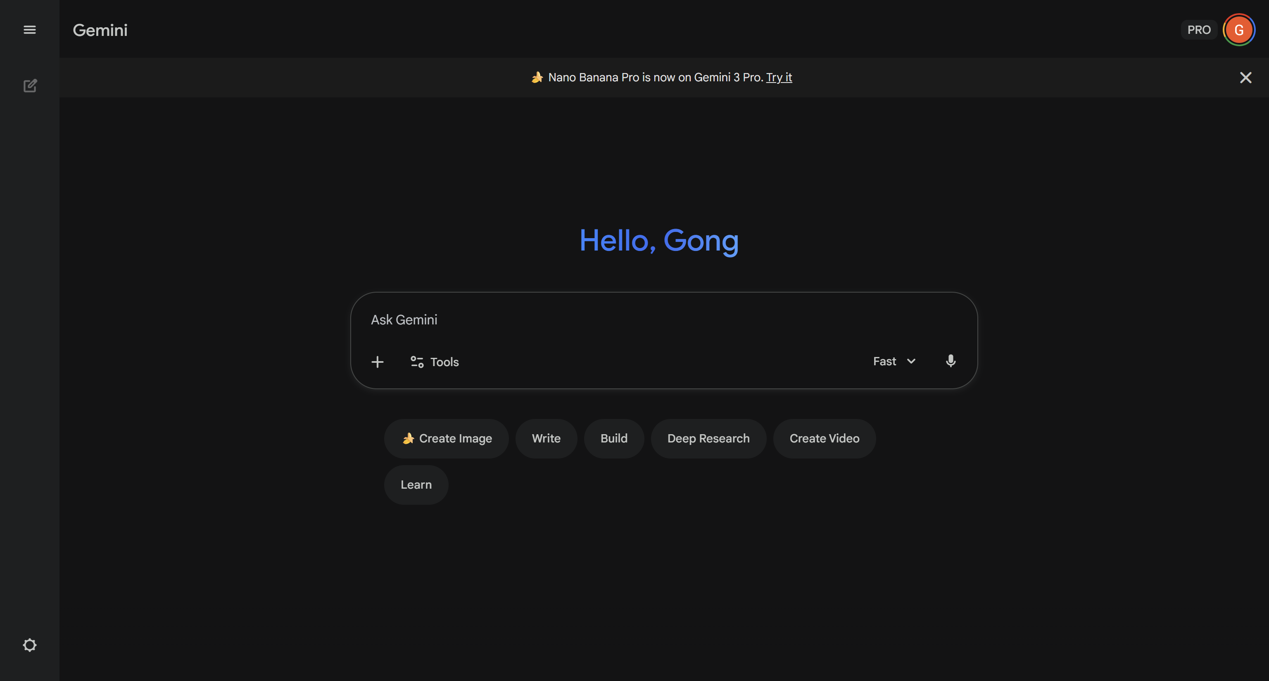Viewport: 1269px width, 681px height.
Task: Start Deep Research from chips
Action: [708, 438]
